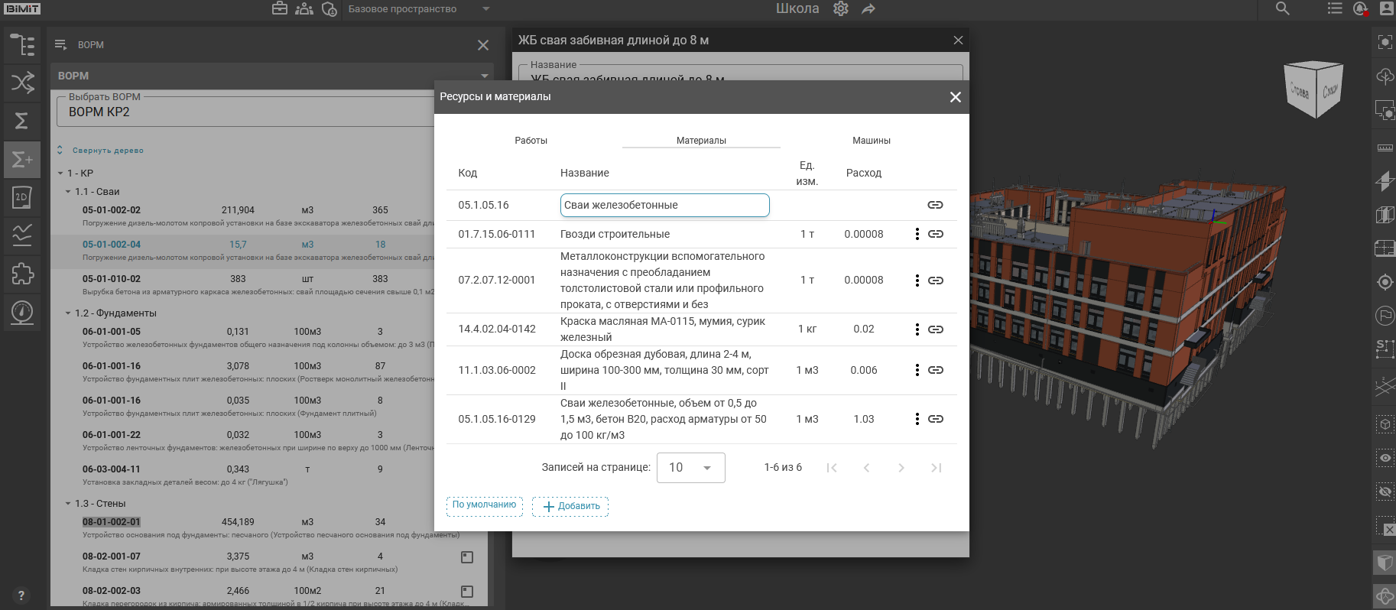
Task: Hide selected elements with crossed eye icon
Action: pos(1385,492)
